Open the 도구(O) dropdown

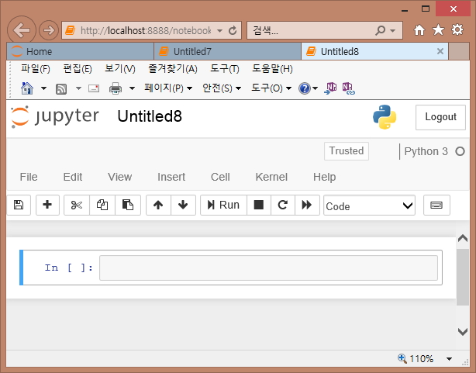[x=271, y=88]
